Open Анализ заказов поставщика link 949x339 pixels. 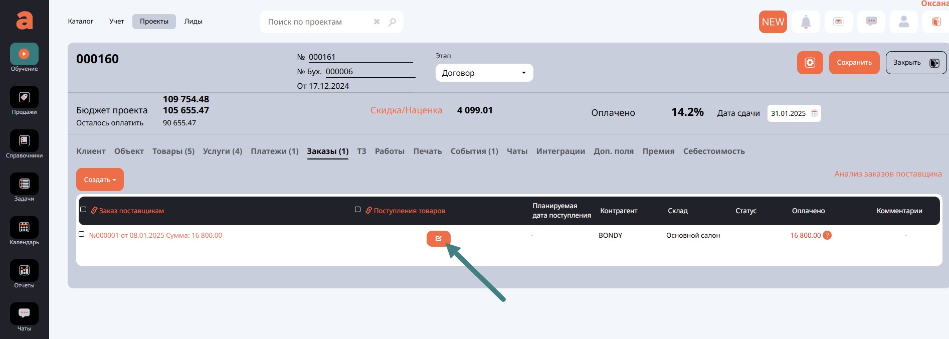pyautogui.click(x=887, y=174)
